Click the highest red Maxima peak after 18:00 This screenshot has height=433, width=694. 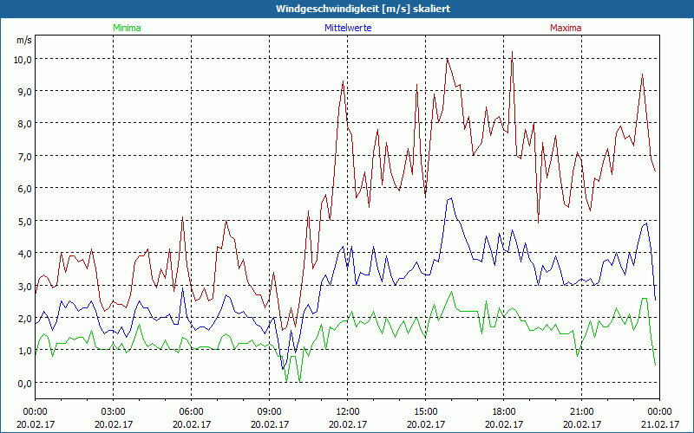[513, 51]
